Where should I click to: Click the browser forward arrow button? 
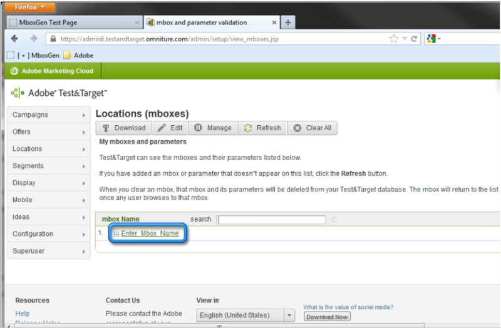[x=33, y=39]
